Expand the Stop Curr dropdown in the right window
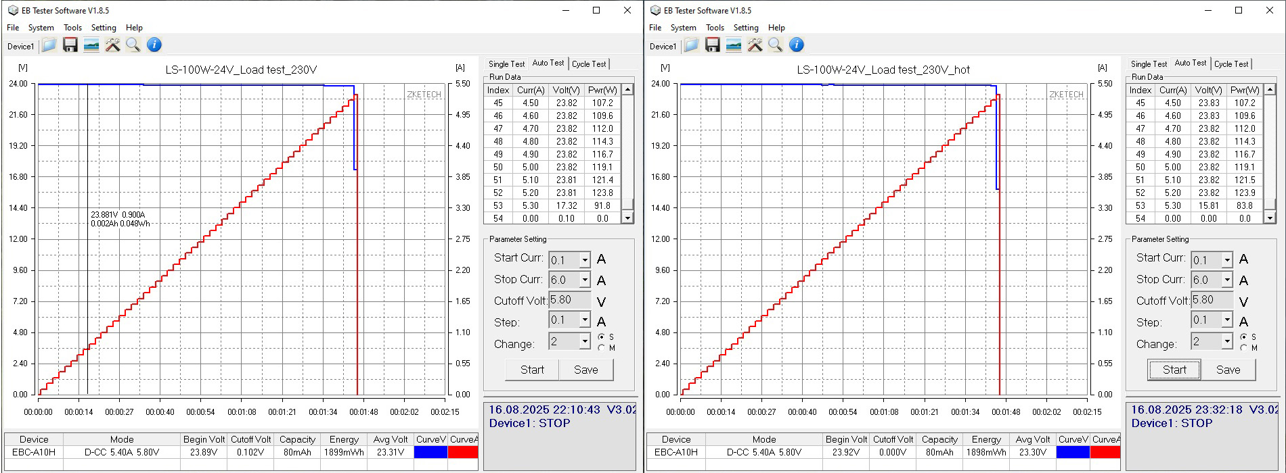Screen dimensions: 1286x473 (1227, 280)
